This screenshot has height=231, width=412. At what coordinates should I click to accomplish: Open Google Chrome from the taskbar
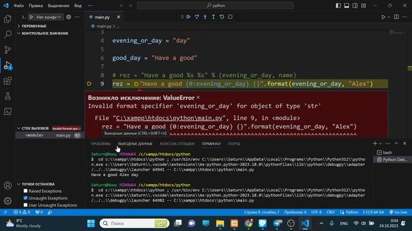248,223
